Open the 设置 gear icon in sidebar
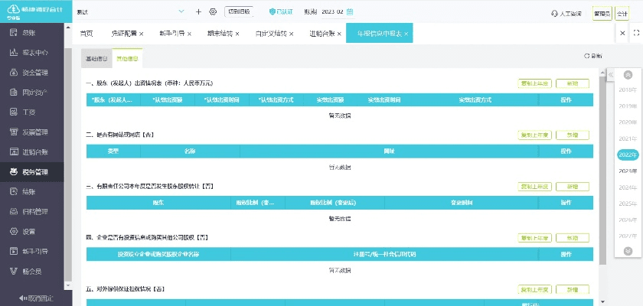This screenshot has height=306, width=643. coord(14,232)
